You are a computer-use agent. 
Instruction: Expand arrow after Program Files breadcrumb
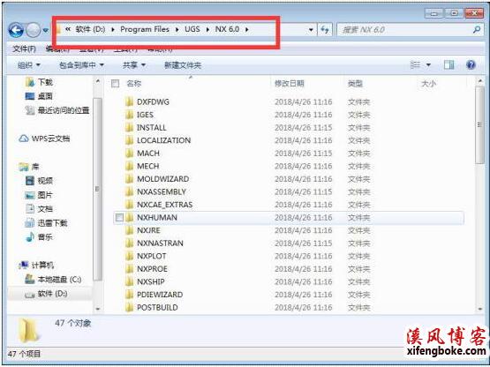(177, 30)
